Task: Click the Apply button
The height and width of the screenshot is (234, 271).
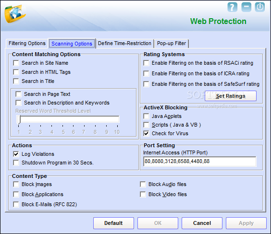Action: click(x=246, y=223)
